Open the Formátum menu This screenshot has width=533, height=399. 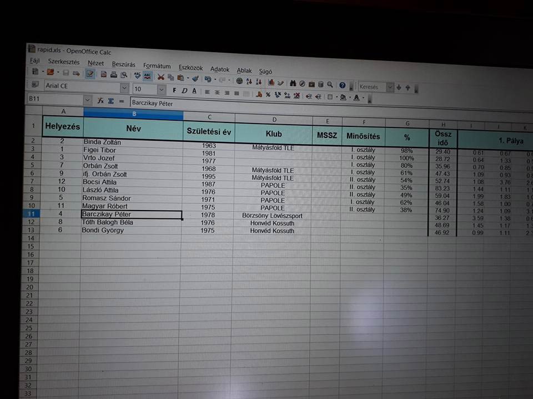point(157,66)
